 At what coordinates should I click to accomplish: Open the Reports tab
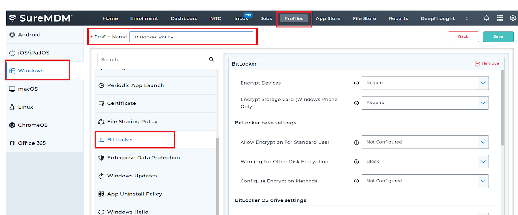[x=398, y=18]
